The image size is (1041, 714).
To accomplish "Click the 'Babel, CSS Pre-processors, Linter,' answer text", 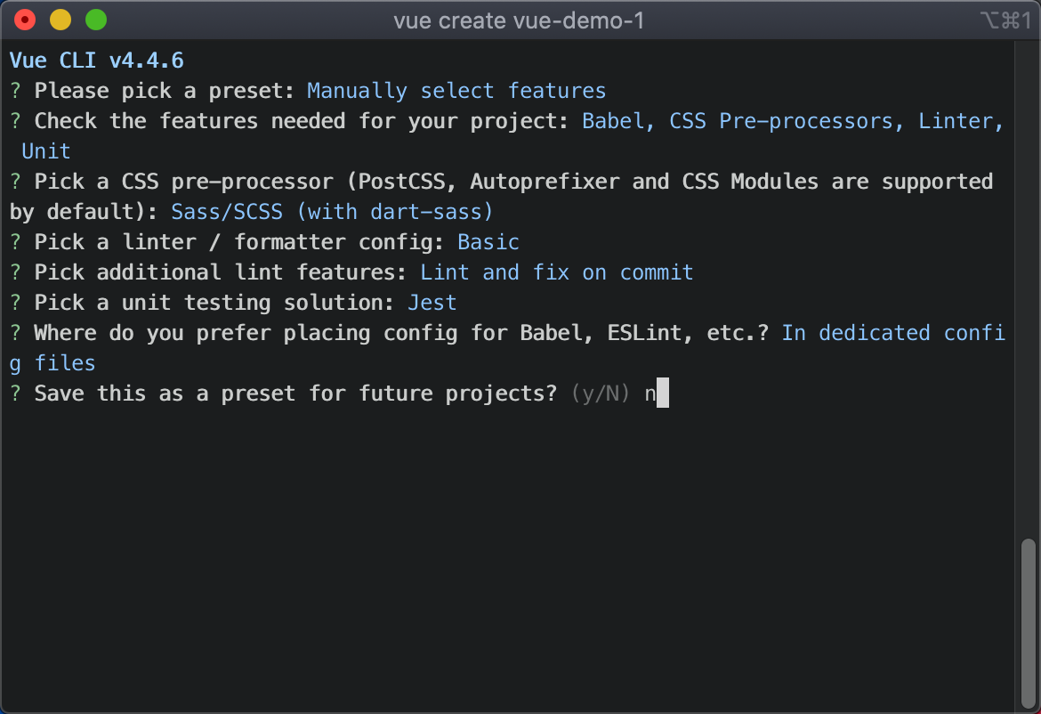I will (x=793, y=121).
